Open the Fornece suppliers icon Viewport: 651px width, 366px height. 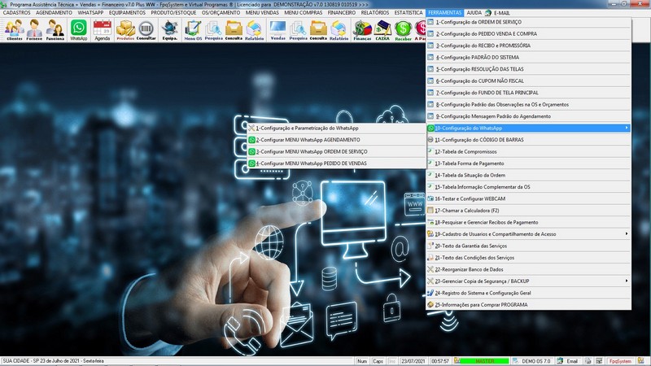(x=34, y=30)
